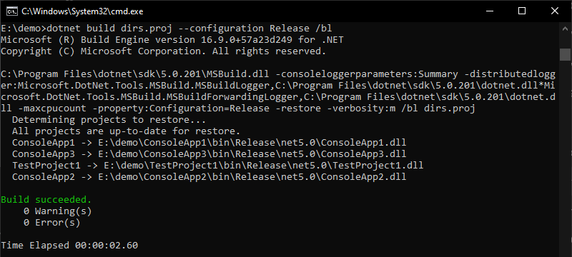Click the ConsoleApp1.dll output path line

click(x=209, y=142)
